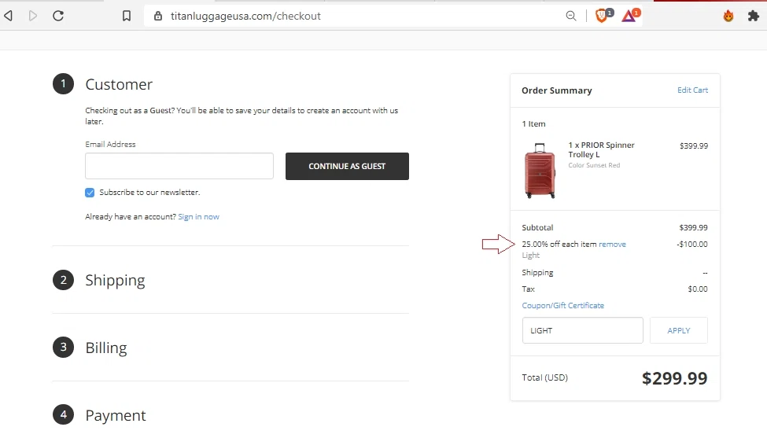
Task: Collapse the Coupon/Gift Certificate section
Action: [x=562, y=306]
